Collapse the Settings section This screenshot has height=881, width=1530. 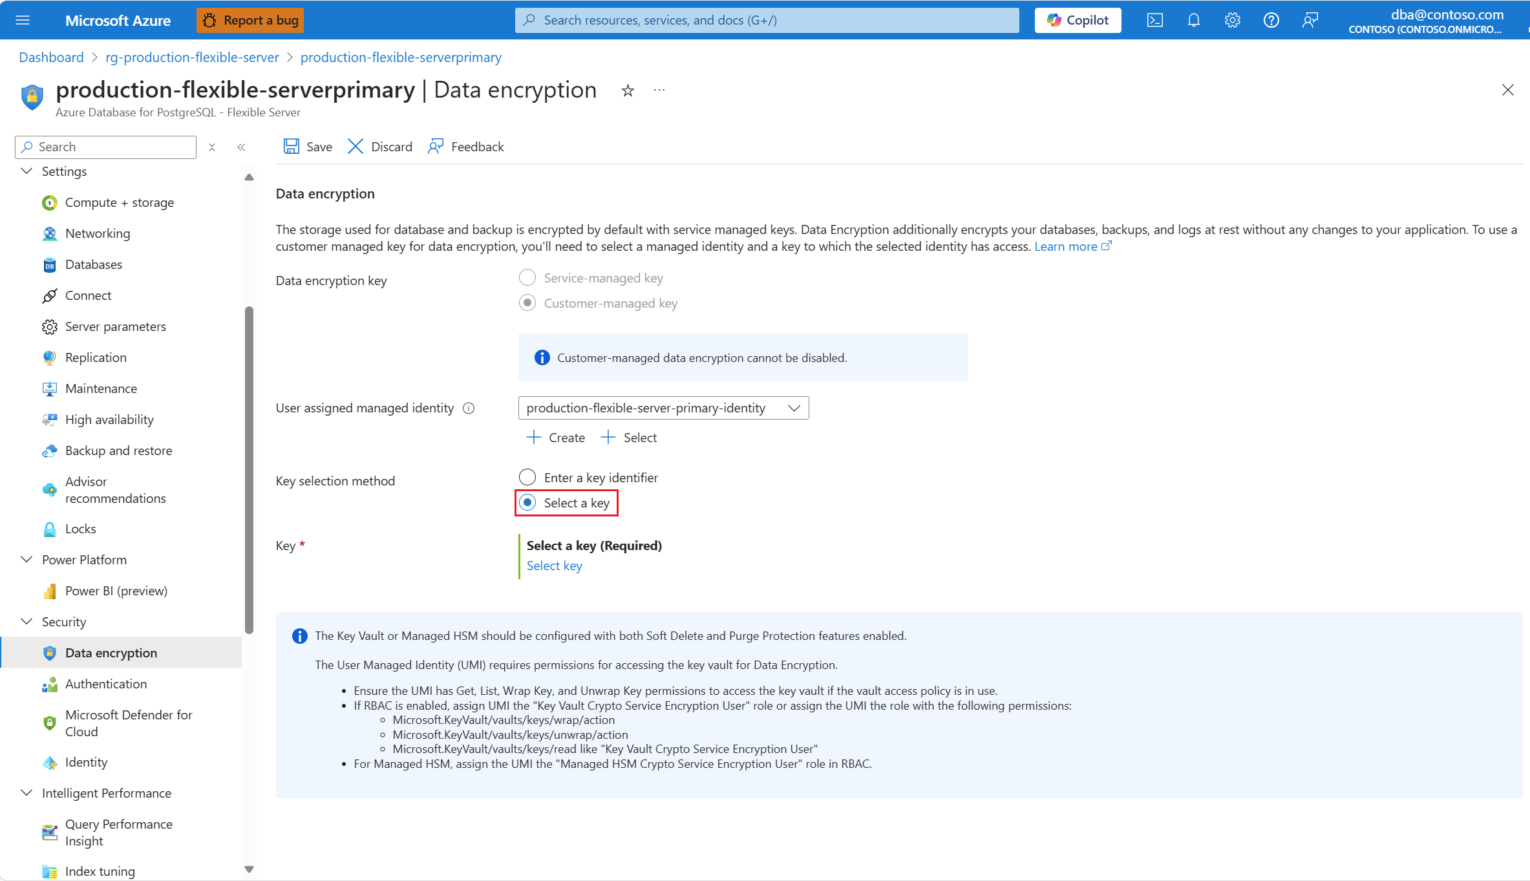[27, 171]
